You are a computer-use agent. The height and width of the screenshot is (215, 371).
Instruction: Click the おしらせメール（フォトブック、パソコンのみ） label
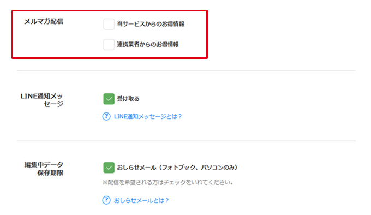click(x=177, y=168)
